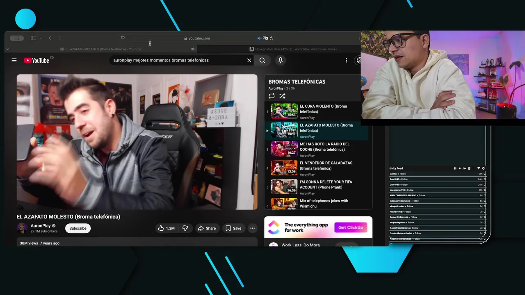Go forward in Safari history
Viewport: 525px width, 295px height.
coord(59,38)
